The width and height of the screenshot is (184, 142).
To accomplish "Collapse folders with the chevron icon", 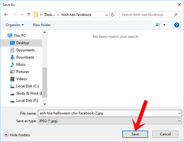I will coord(6,135).
